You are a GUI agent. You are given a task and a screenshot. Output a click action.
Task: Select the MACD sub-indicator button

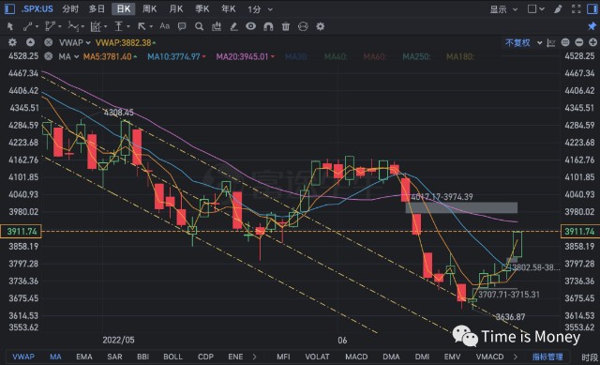click(x=356, y=357)
